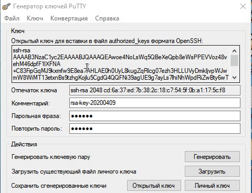252x193 pixels.
Task: Click the key line beginning '+C83FipGqMJ9'
Action: coord(120,71)
